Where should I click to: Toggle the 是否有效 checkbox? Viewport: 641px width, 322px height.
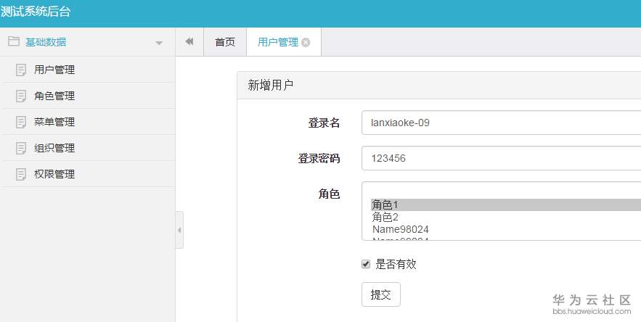[x=366, y=264]
